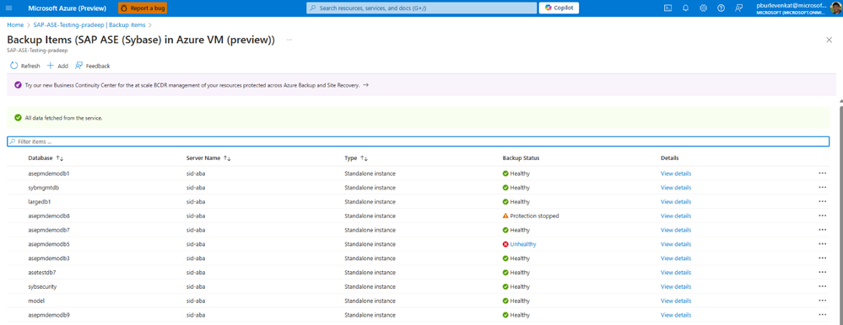843x325 pixels.
Task: Open the notifications bell icon
Action: click(685, 8)
